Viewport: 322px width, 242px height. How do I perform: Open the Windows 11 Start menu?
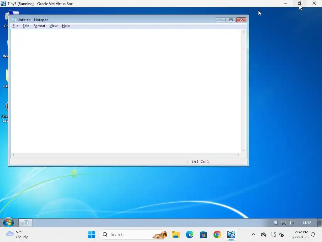pyautogui.click(x=92, y=234)
